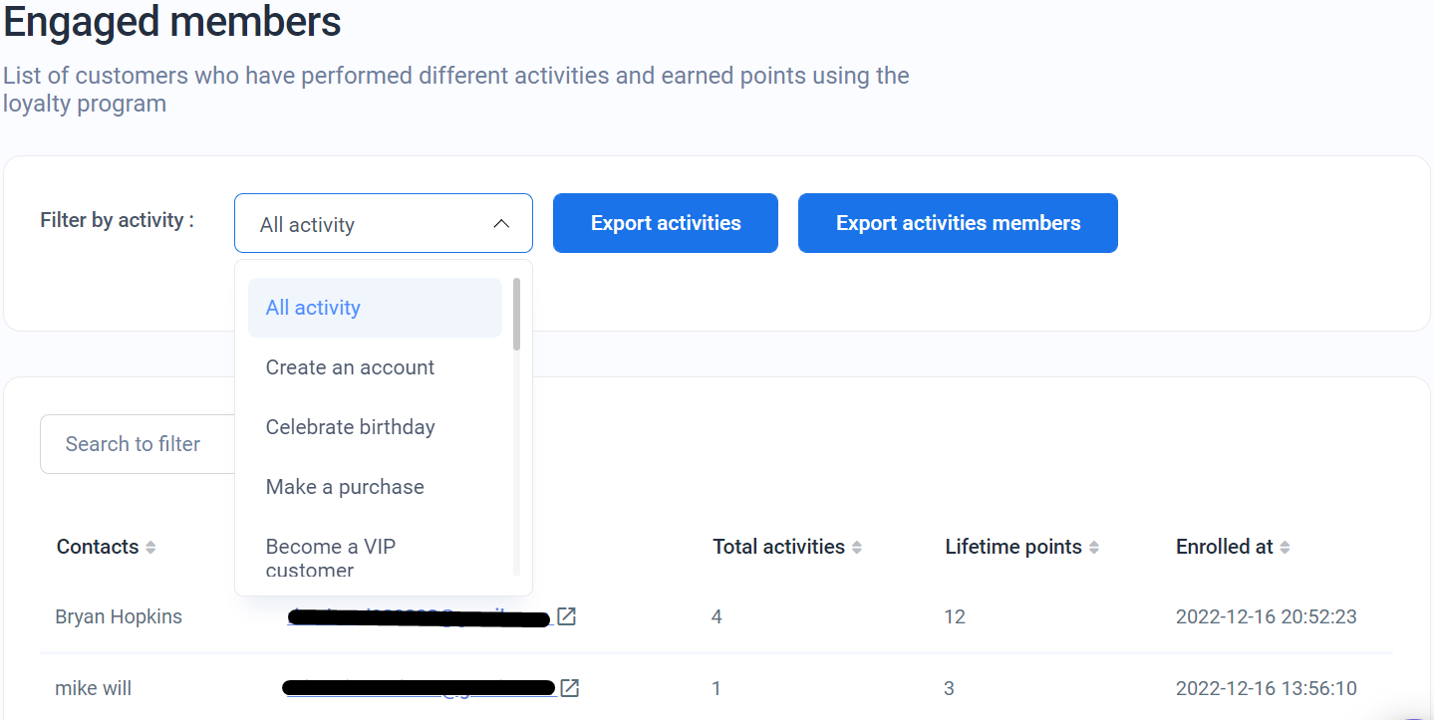
Task: Click Export activities button
Action: [x=666, y=223]
